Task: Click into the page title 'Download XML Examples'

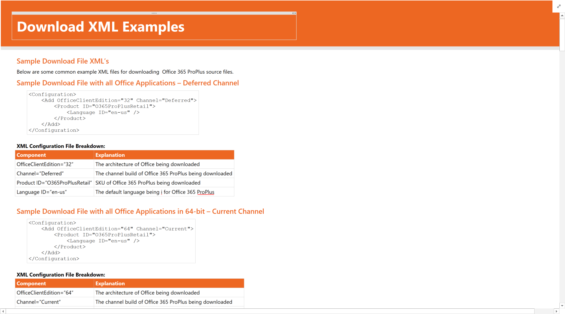Action: coord(100,27)
